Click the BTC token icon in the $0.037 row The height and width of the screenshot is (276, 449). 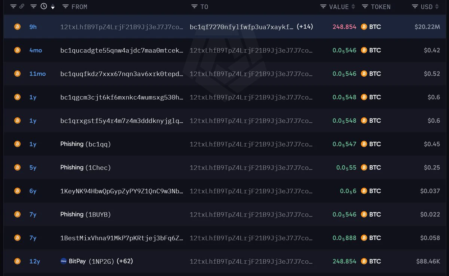click(x=364, y=191)
